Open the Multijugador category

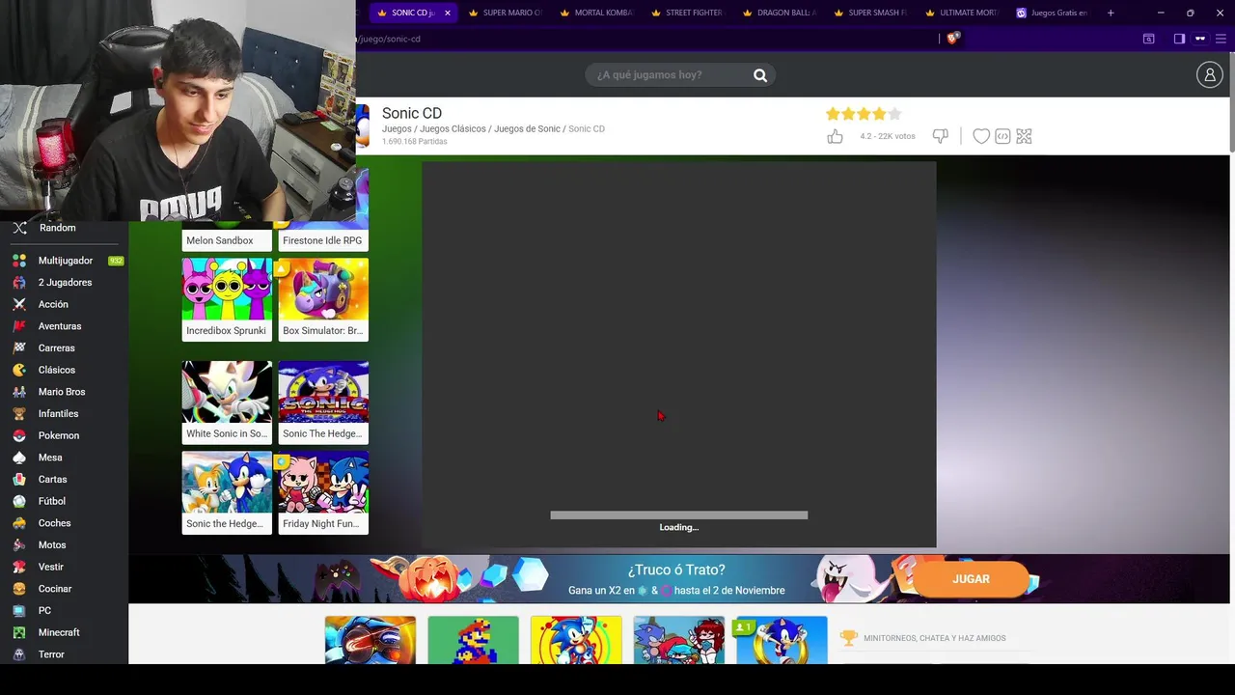66,261
